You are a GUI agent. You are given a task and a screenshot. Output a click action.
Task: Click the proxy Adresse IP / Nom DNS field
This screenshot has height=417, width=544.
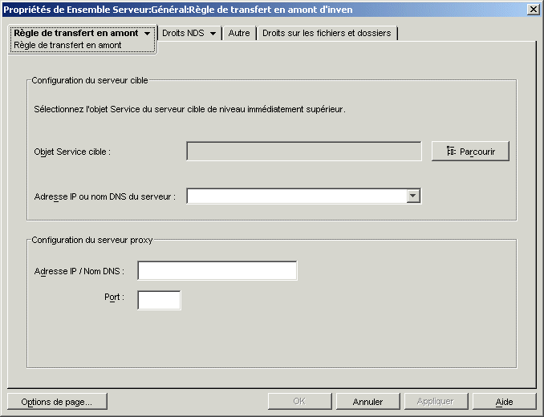coord(217,270)
